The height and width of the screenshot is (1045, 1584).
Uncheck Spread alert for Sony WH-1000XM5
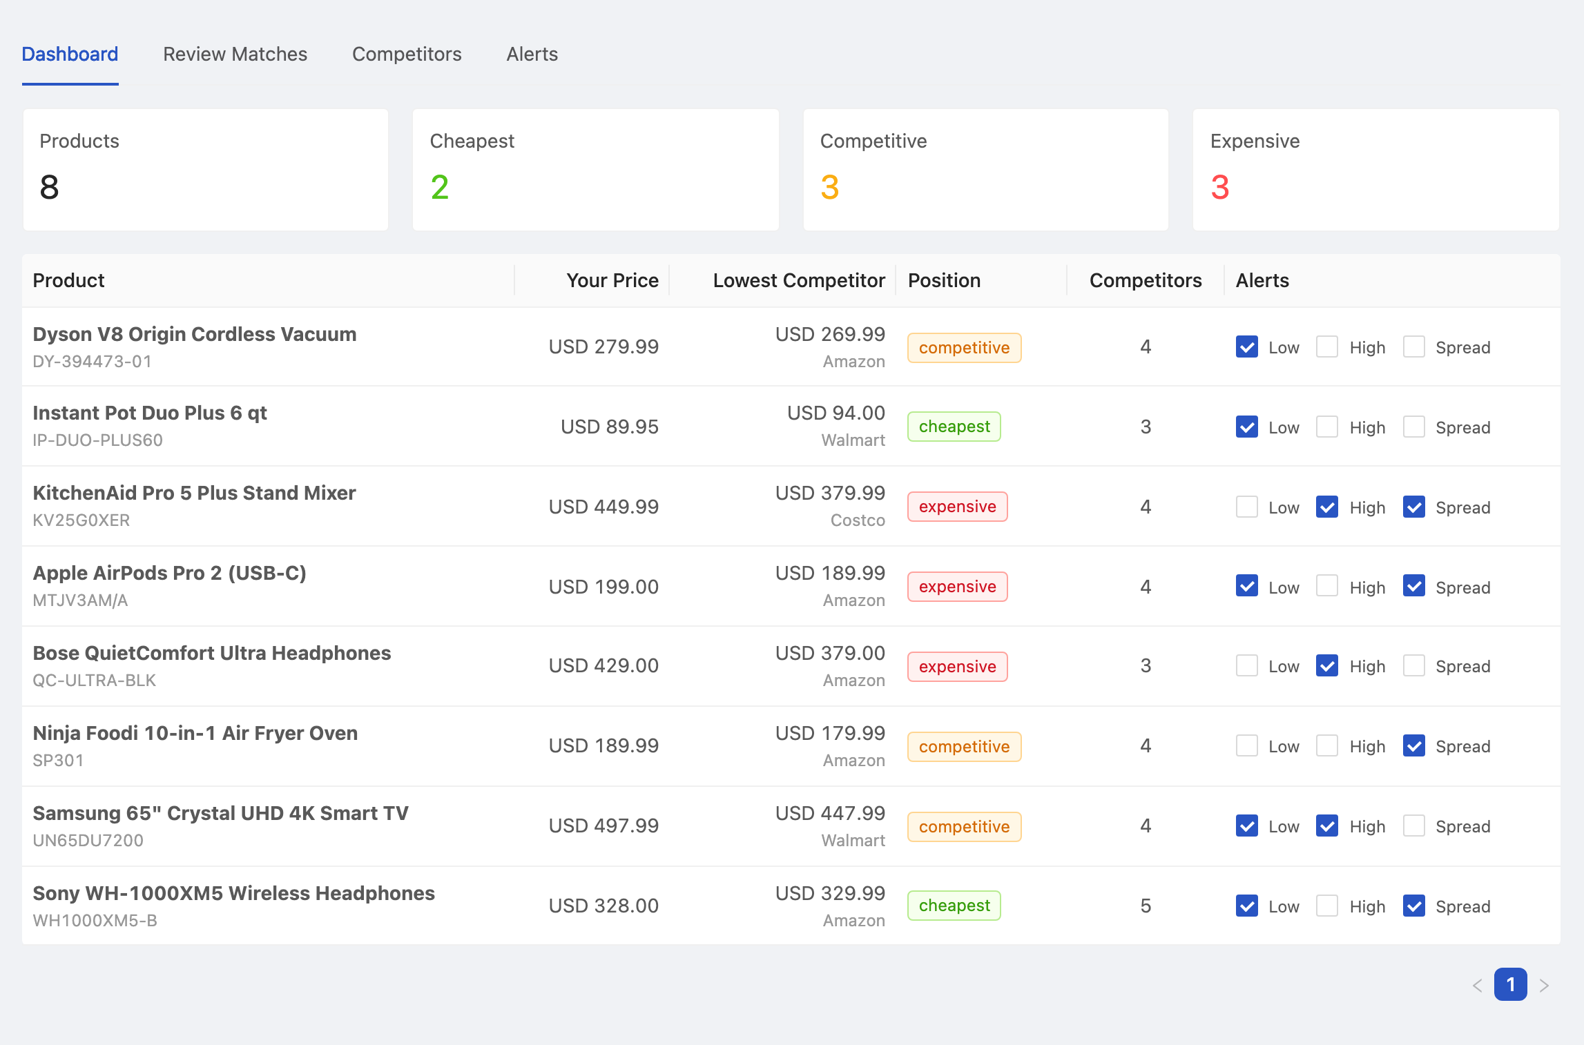coord(1413,906)
